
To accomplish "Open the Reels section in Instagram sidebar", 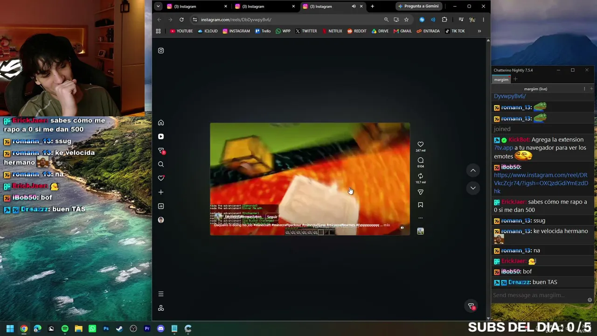I will point(161,136).
